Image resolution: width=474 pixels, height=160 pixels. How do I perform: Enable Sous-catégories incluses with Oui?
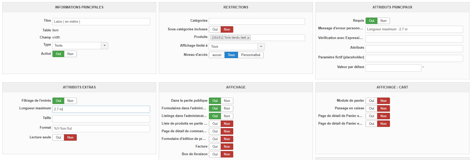click(215, 30)
